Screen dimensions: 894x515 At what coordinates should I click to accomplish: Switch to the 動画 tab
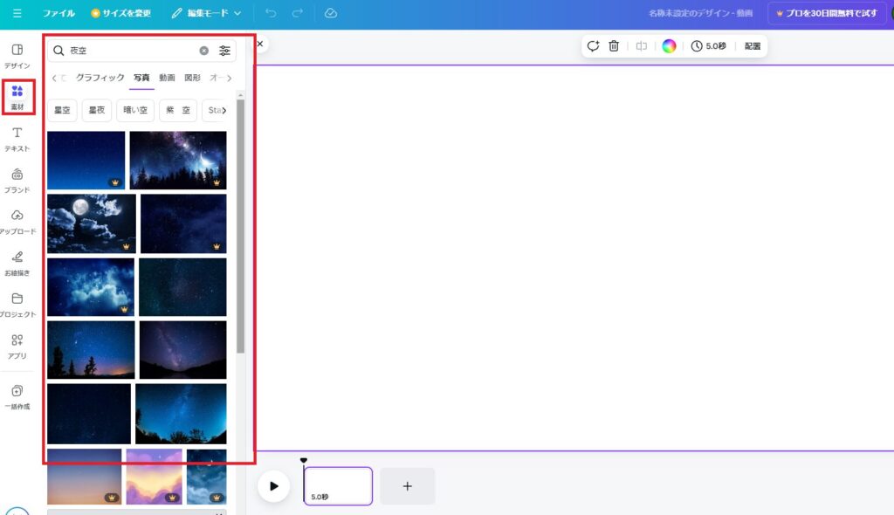[167, 78]
